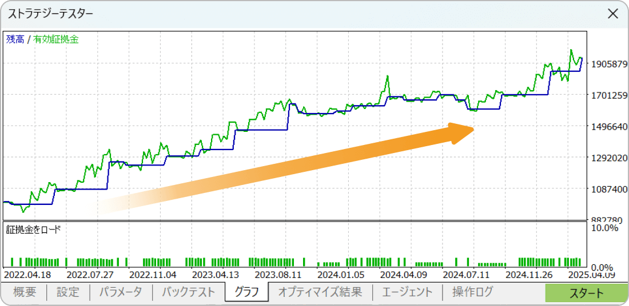Open the 概要 tab

click(25, 292)
